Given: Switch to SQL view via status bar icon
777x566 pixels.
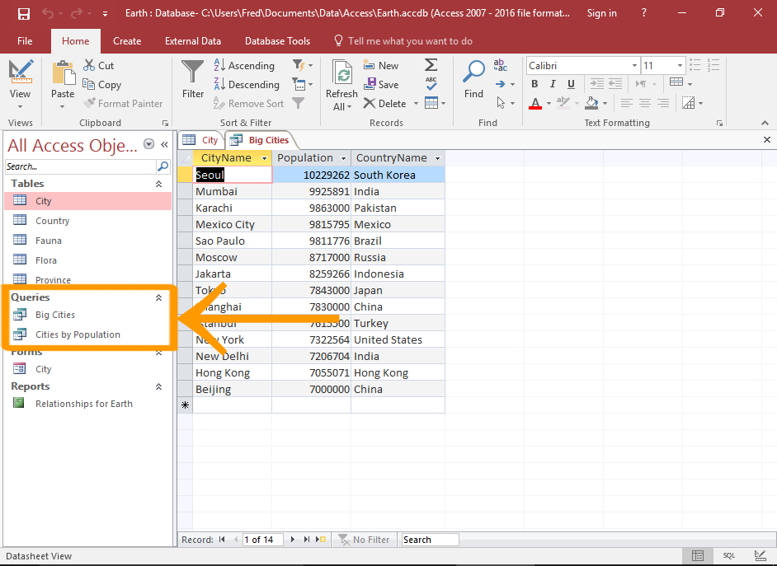Looking at the screenshot, I should tap(728, 556).
